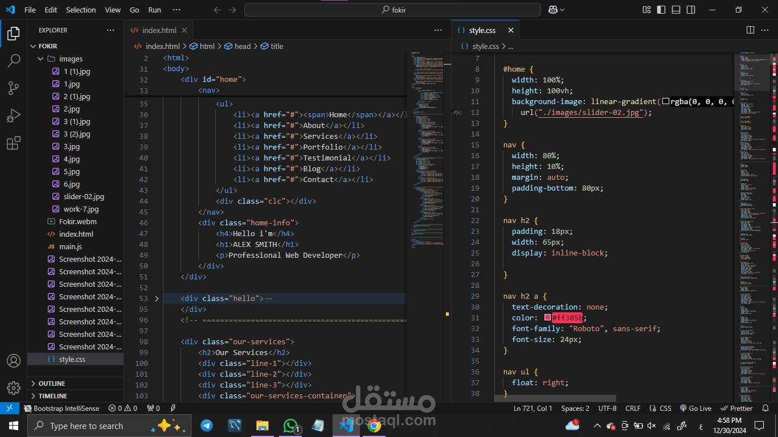The width and height of the screenshot is (778, 437).
Task: Split the style.css editor to the right
Action: [x=750, y=30]
